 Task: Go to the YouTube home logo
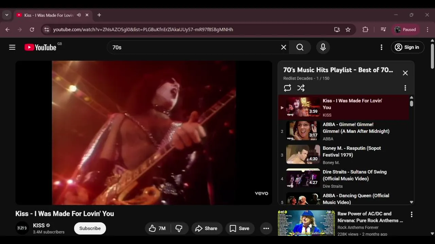(40, 47)
